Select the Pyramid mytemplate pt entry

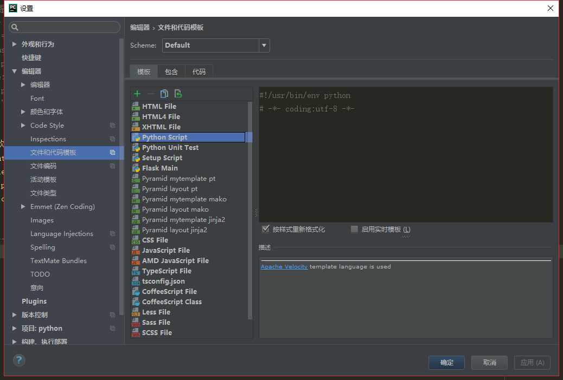[179, 179]
